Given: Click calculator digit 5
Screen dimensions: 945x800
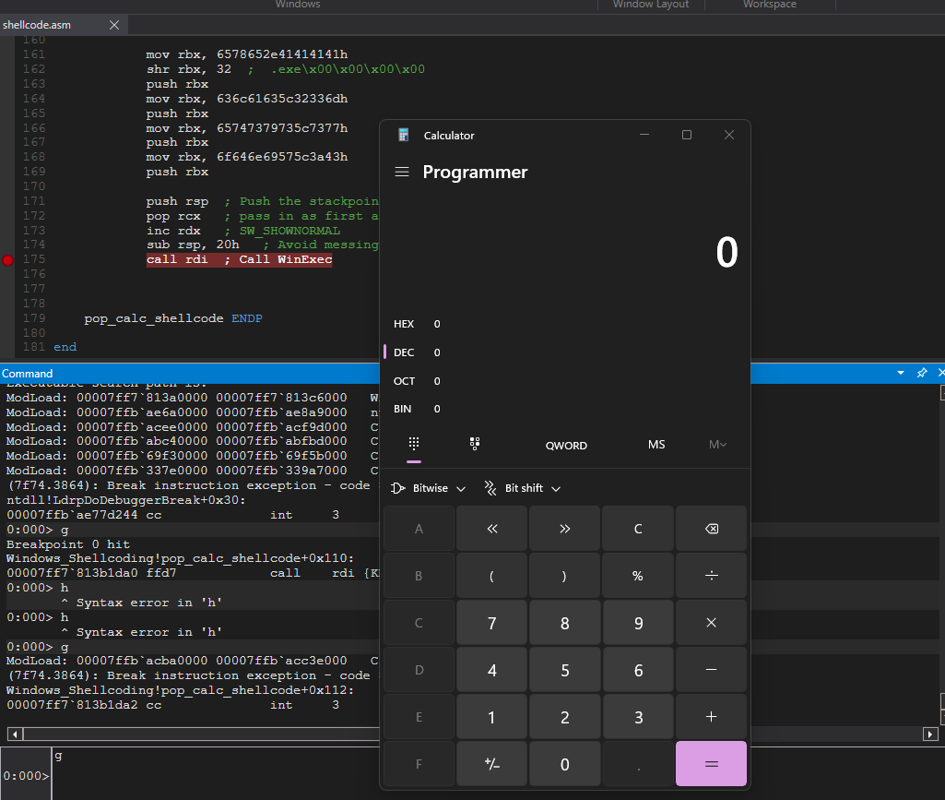Looking at the screenshot, I should [x=565, y=670].
